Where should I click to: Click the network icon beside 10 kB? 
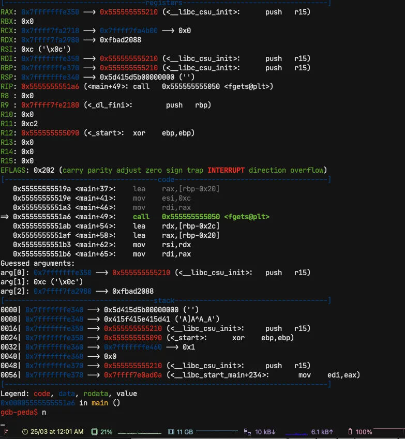point(247,431)
